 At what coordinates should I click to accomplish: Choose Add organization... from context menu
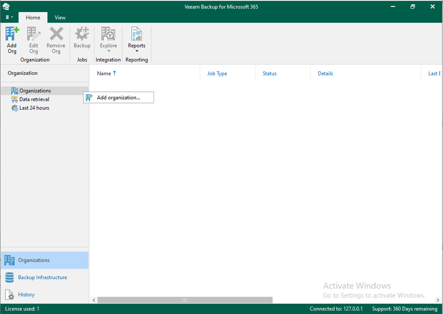tap(119, 98)
